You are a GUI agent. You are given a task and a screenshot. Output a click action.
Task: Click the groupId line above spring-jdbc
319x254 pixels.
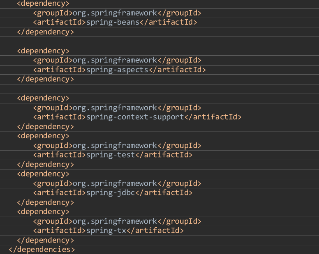(x=117, y=183)
